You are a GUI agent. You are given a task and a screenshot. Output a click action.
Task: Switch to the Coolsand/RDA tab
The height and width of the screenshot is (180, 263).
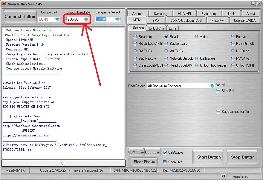click(x=245, y=20)
